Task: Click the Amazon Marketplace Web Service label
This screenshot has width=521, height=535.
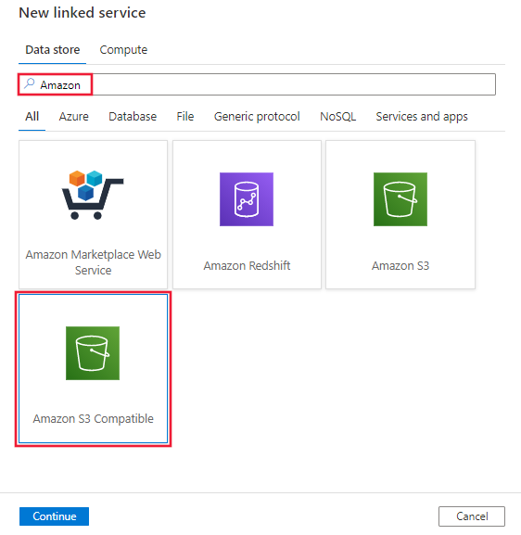Action: (x=93, y=262)
